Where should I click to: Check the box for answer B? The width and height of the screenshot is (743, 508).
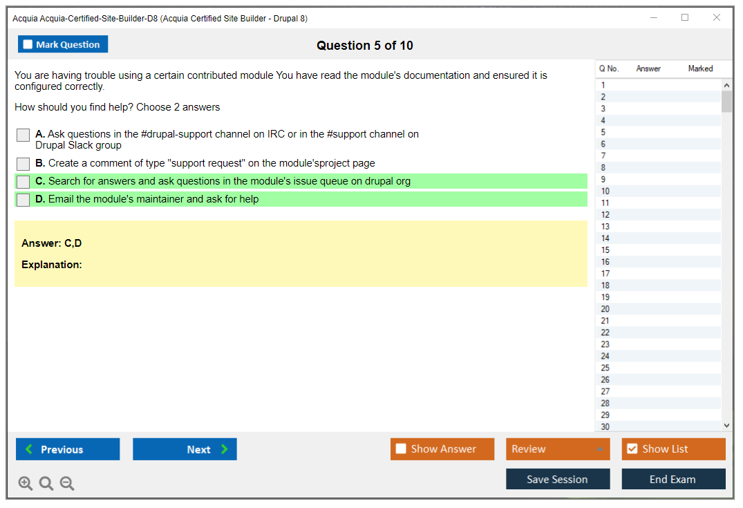point(23,164)
